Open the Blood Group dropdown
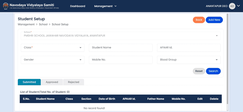This screenshot has width=243, height=112. tap(189, 60)
